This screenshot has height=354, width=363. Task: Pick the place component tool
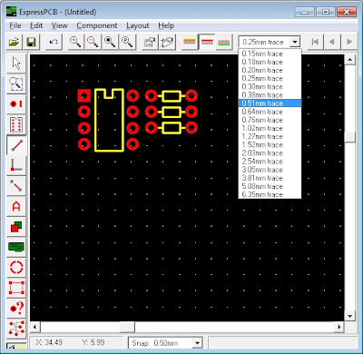16,124
